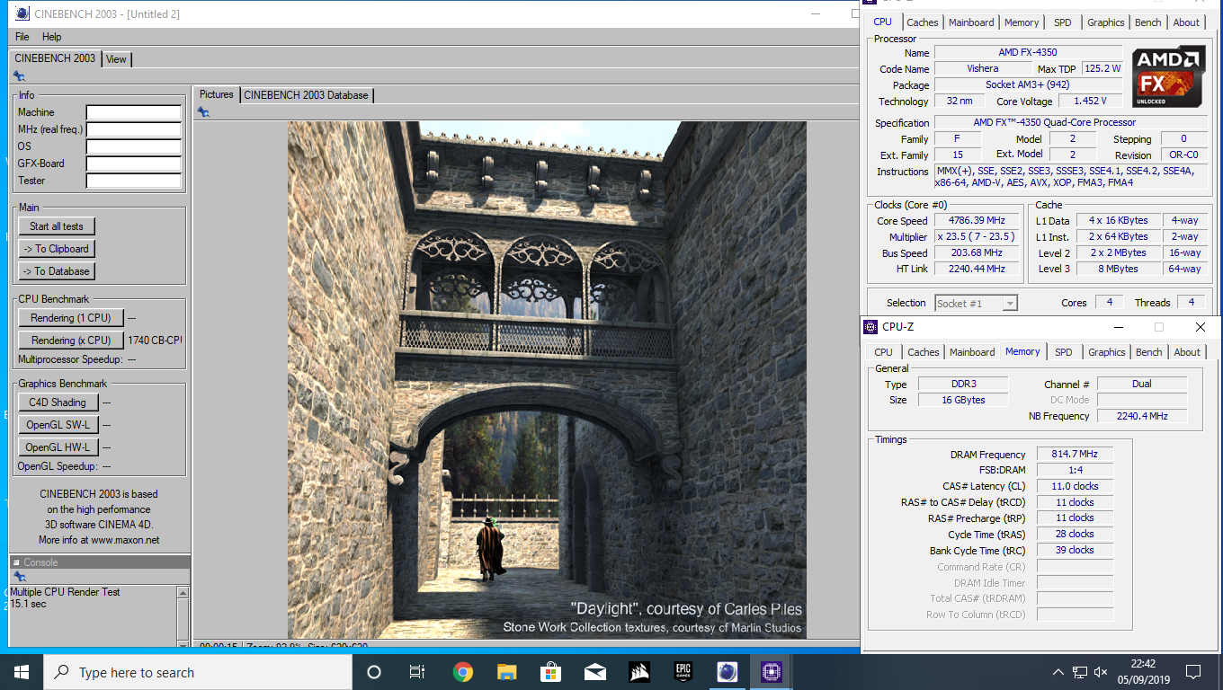Open the Bench tab in top CPU-Z window
This screenshot has height=690, width=1223.
(x=1148, y=22)
